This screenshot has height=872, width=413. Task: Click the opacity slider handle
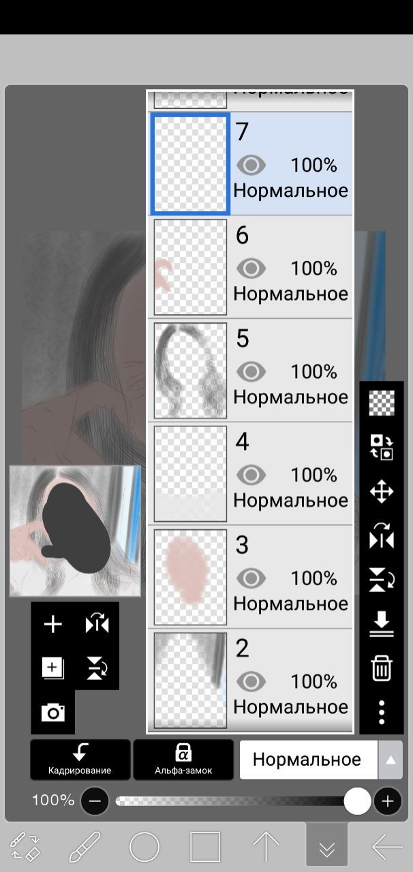[x=357, y=801]
